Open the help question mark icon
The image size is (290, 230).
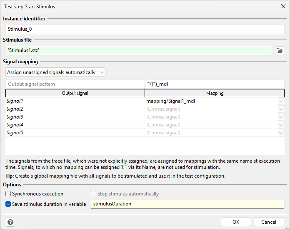[10, 222]
